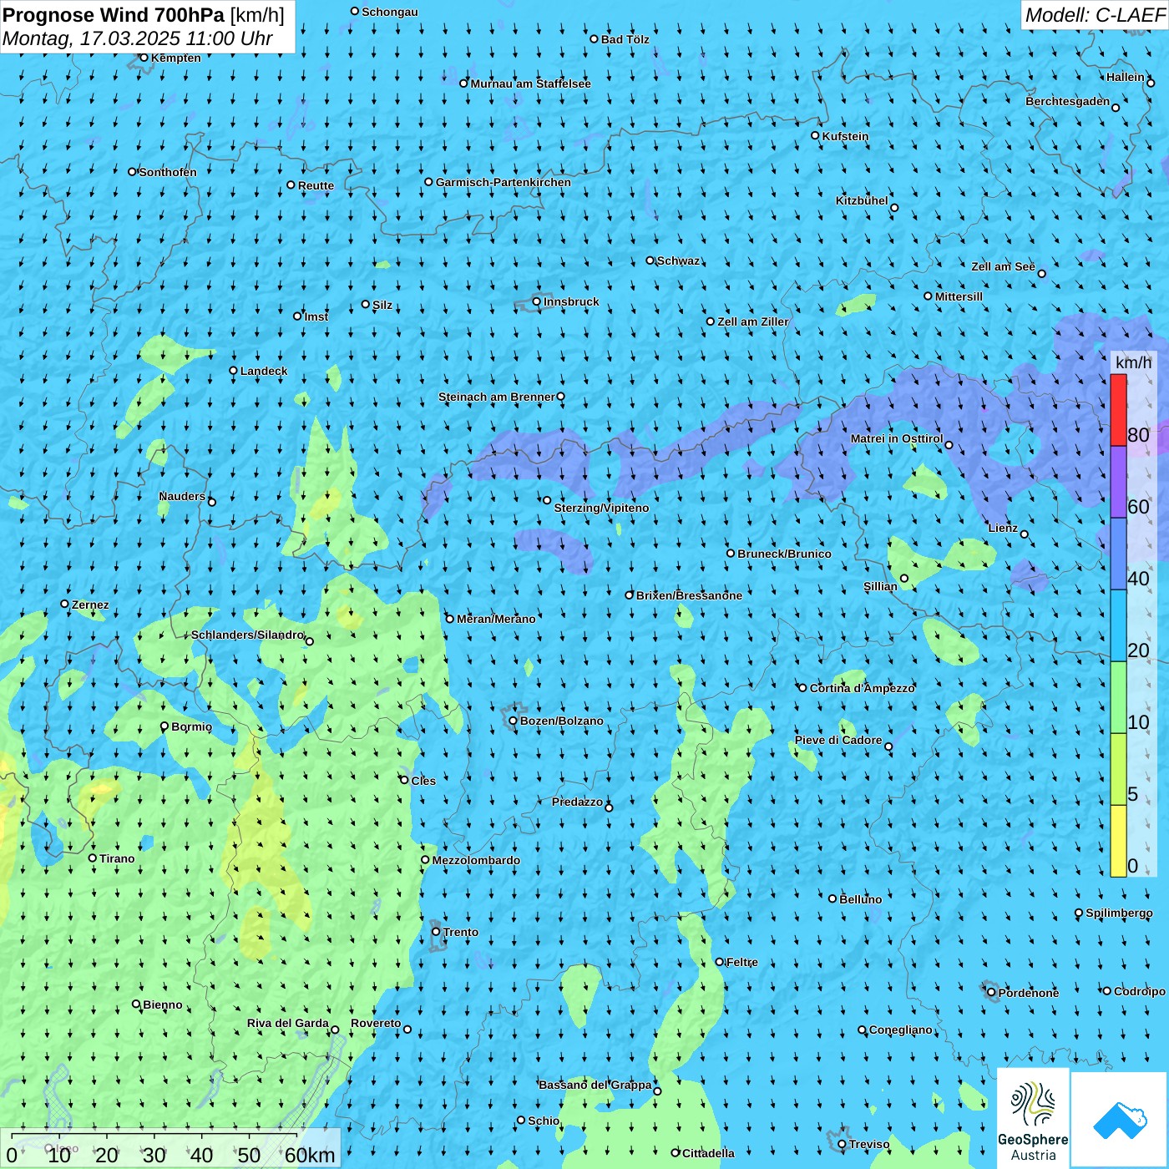The width and height of the screenshot is (1169, 1169).
Task: Click the Bormio location dot
Action: coord(164,726)
